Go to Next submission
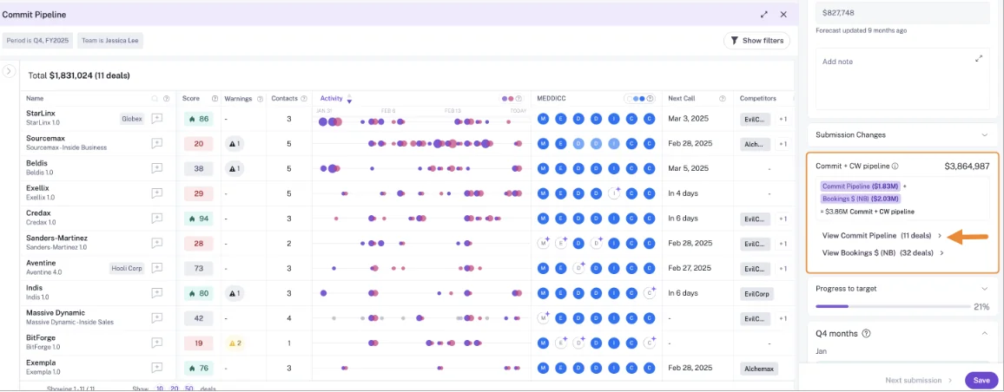1004x392 pixels. tap(918, 380)
